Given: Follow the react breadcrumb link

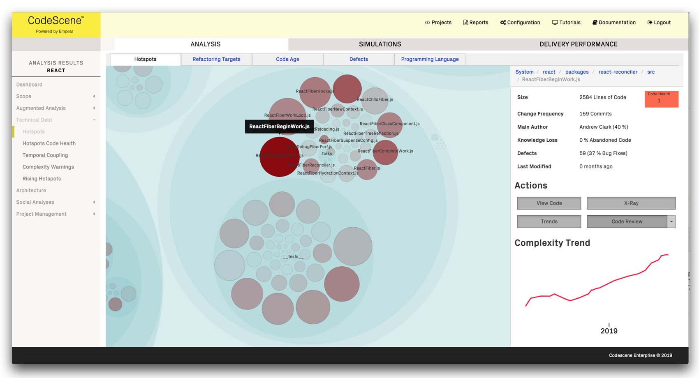Looking at the screenshot, I should [x=549, y=72].
